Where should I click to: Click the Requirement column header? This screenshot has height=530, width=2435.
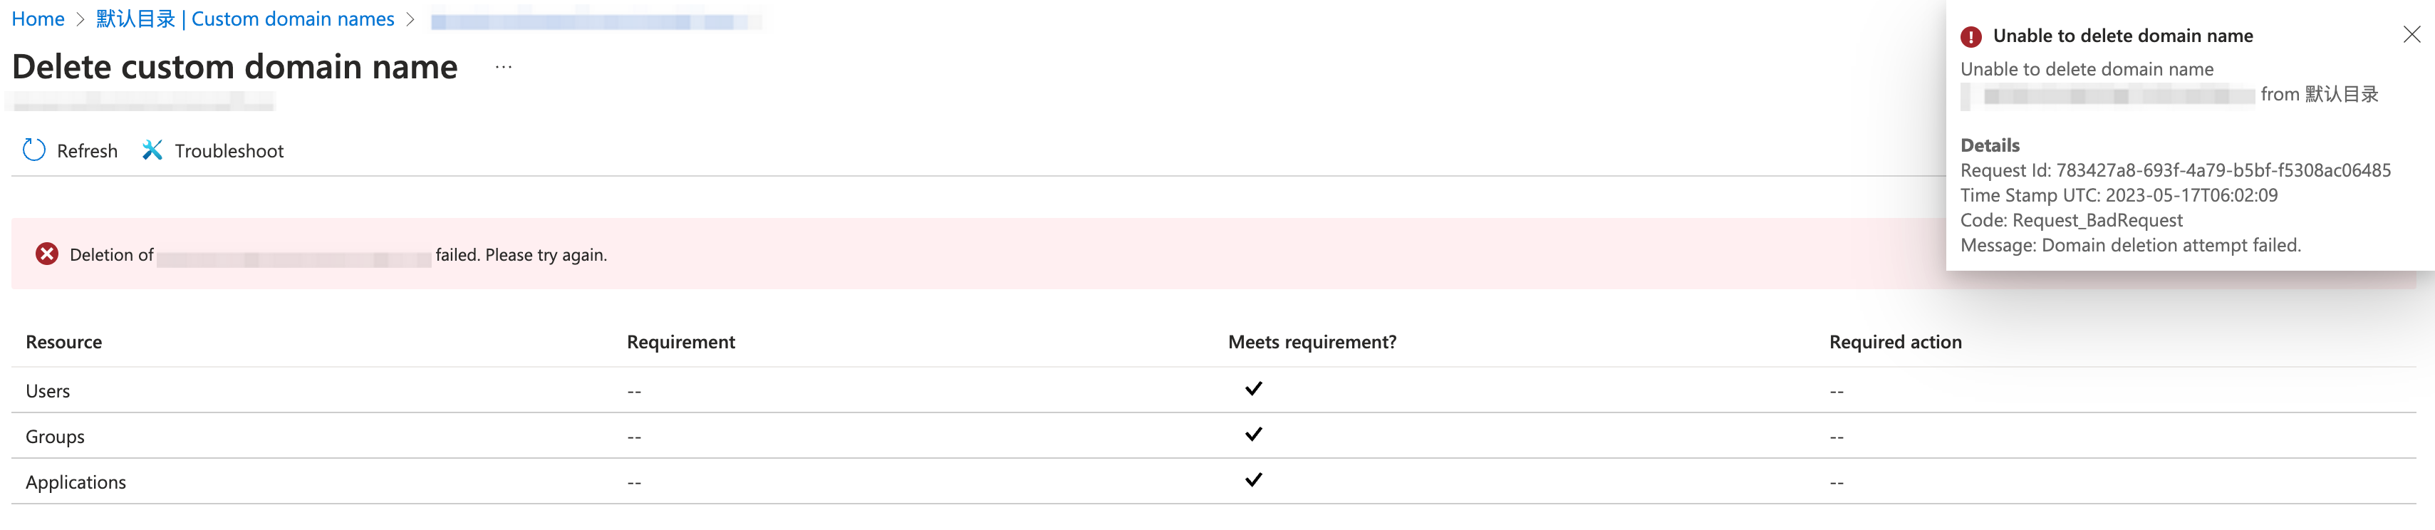[680, 342]
